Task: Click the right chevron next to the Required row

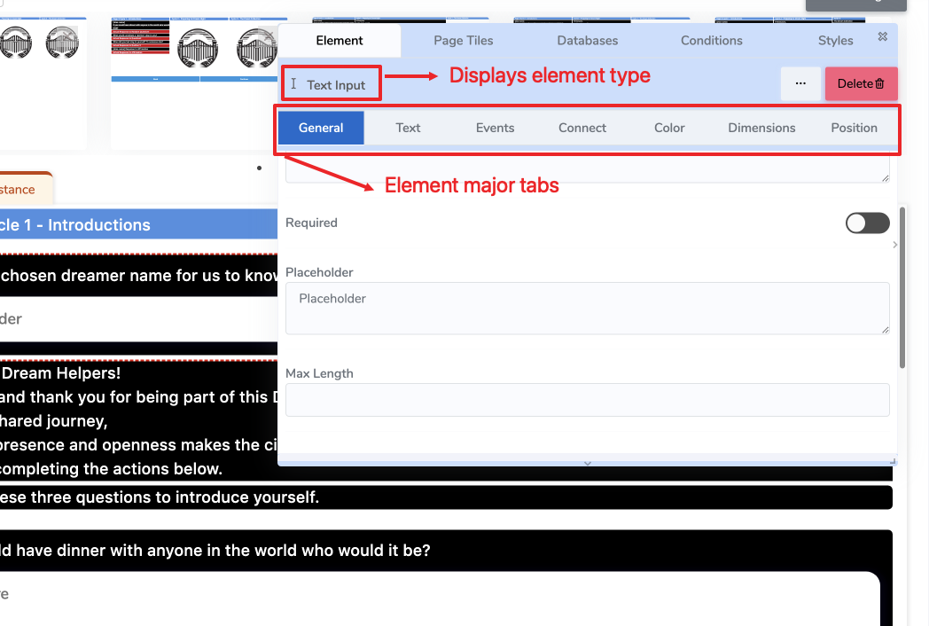Action: point(895,244)
